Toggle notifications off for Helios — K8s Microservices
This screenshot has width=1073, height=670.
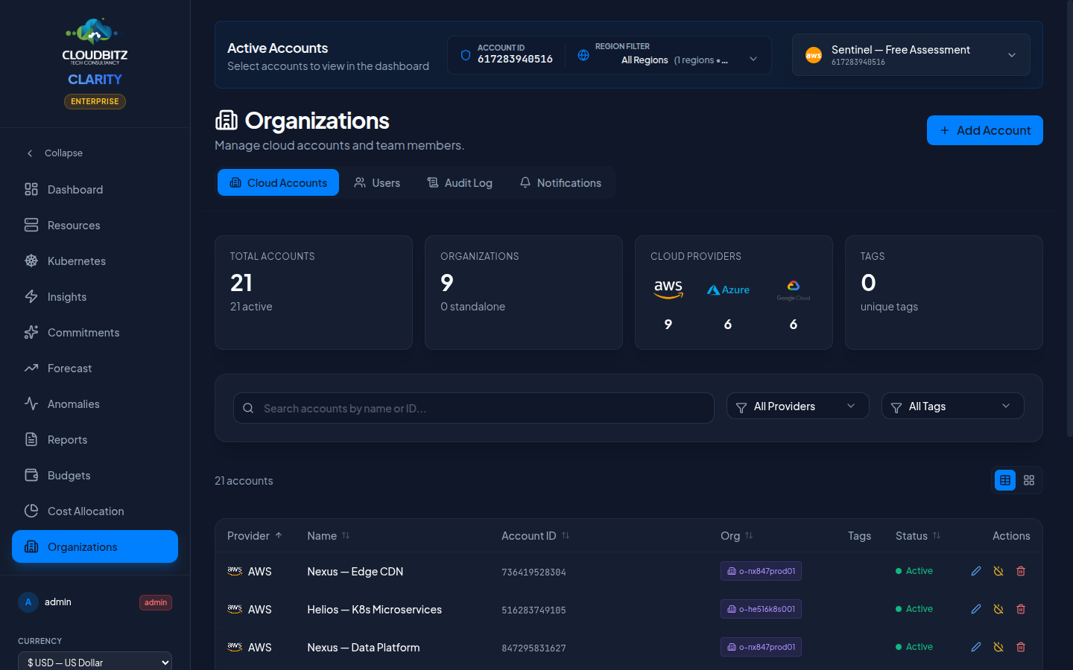point(998,609)
